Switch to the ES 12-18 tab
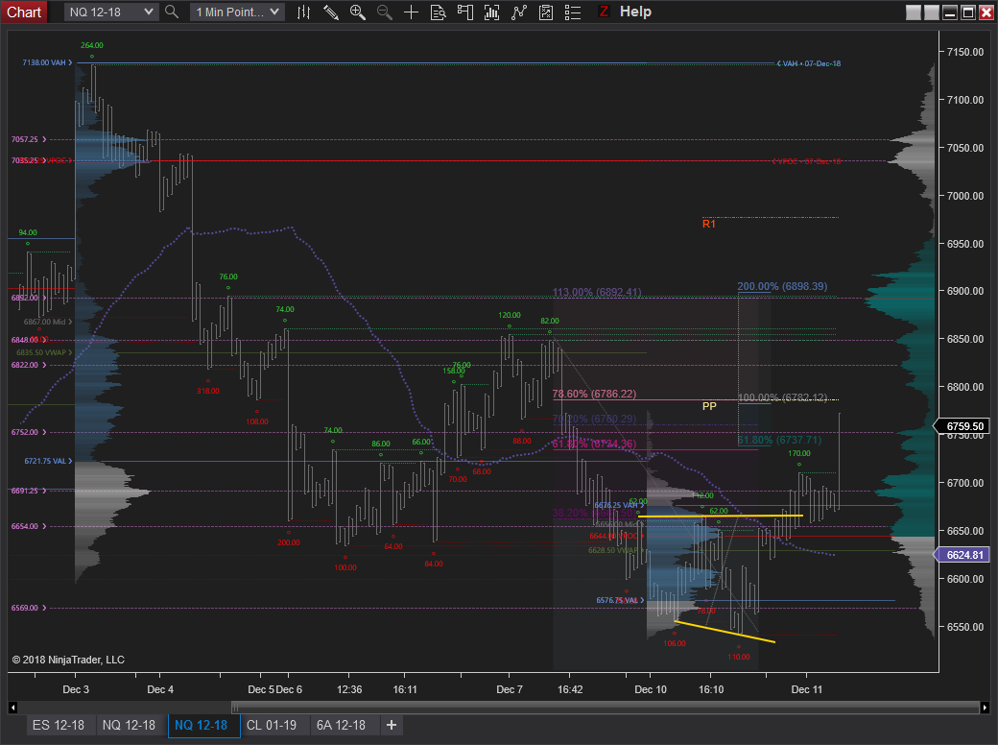998x745 pixels. (59, 725)
